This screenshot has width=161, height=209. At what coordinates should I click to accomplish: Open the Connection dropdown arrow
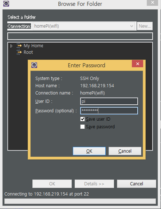click(x=131, y=26)
